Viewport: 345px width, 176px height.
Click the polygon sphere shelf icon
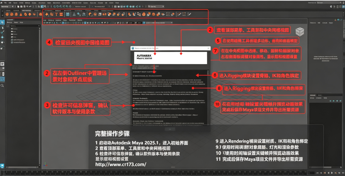pyautogui.click(x=7, y=14)
